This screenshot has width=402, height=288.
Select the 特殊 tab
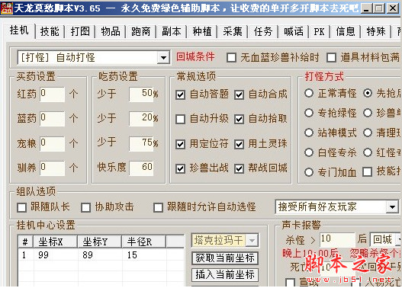click(x=376, y=32)
